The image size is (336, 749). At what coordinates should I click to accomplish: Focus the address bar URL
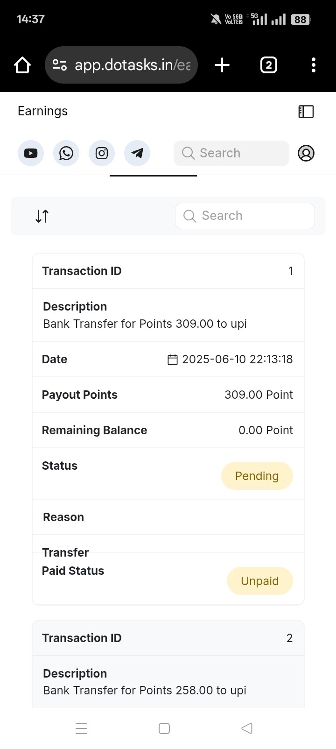133,65
